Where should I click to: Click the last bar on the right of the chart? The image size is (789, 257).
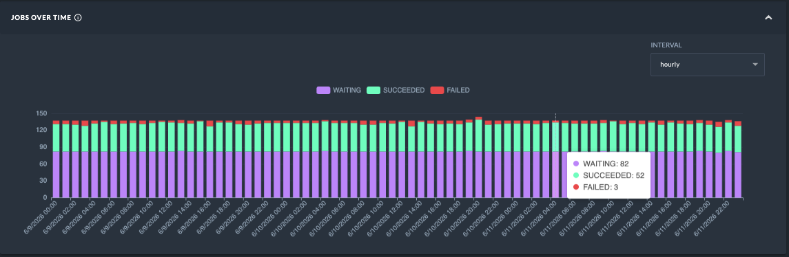coord(738,159)
